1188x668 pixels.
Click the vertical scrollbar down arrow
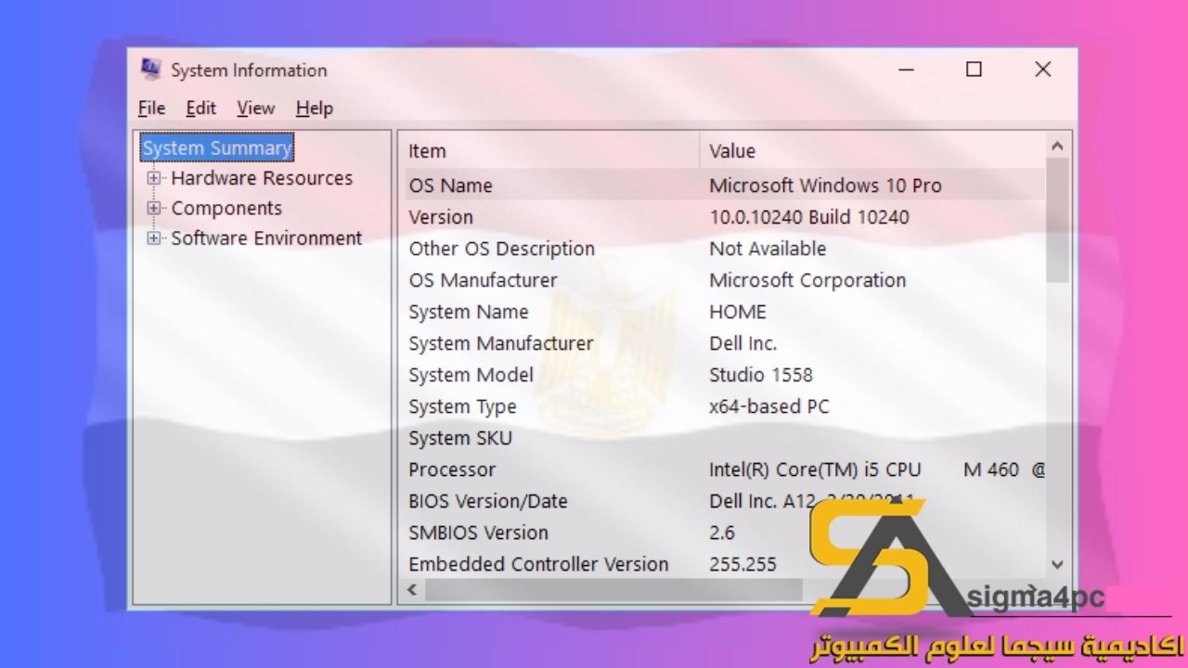1057,564
